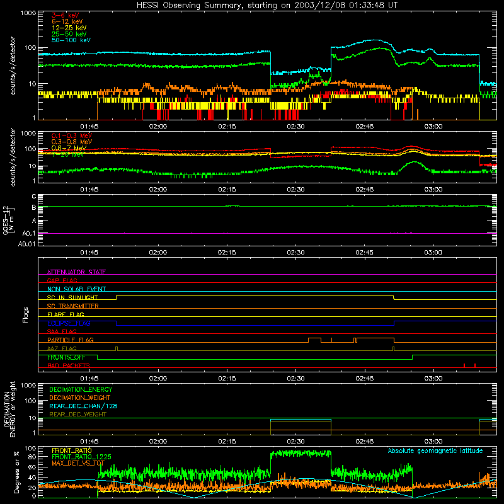Select the 'SC_TRANSMITTER' flag label
504x504 pixels.
point(72,306)
